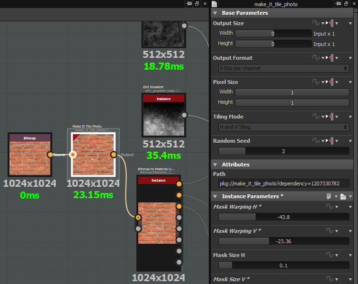This screenshot has width=358, height=284.
Task: Click the gray input connector on Bitmap to Material node
Action: tap(138, 229)
